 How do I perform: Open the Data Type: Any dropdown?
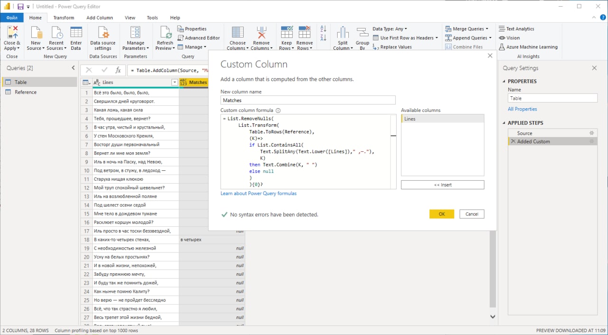click(390, 29)
